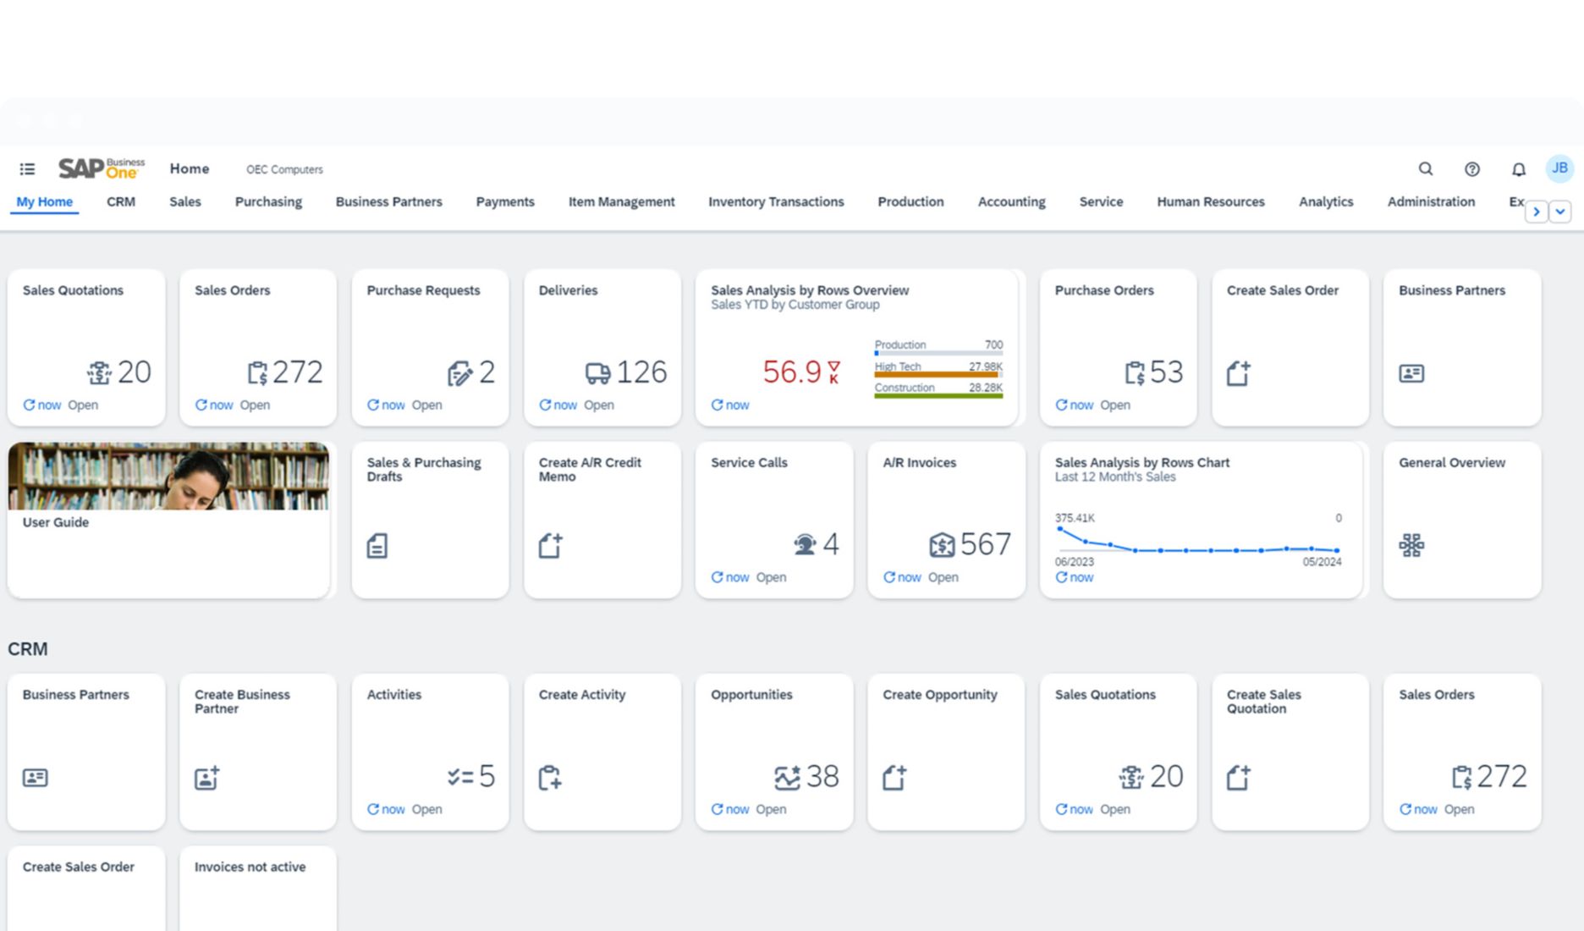This screenshot has height=931, width=1584.
Task: Open the Service Calls tile
Action: (773, 520)
